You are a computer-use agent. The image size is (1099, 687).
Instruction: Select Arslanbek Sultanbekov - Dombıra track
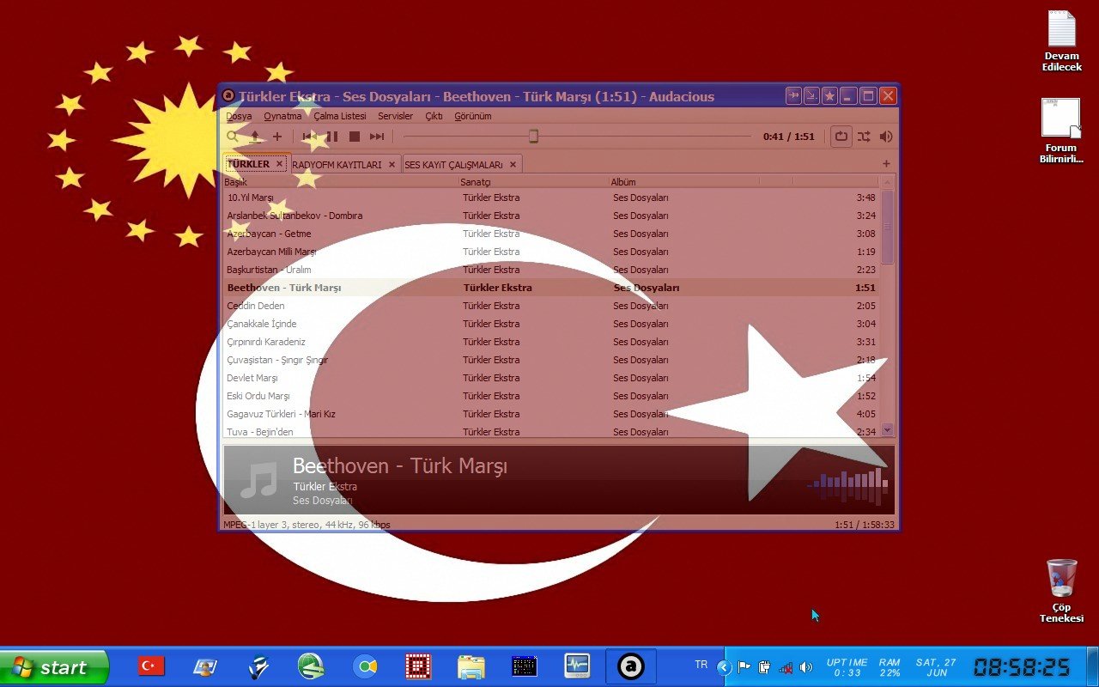pos(550,216)
